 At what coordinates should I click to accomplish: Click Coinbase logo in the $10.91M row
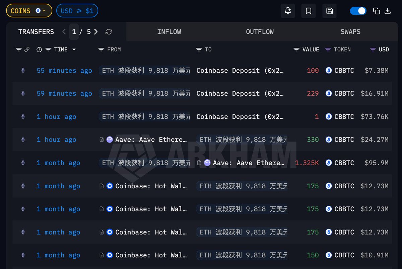(110, 255)
